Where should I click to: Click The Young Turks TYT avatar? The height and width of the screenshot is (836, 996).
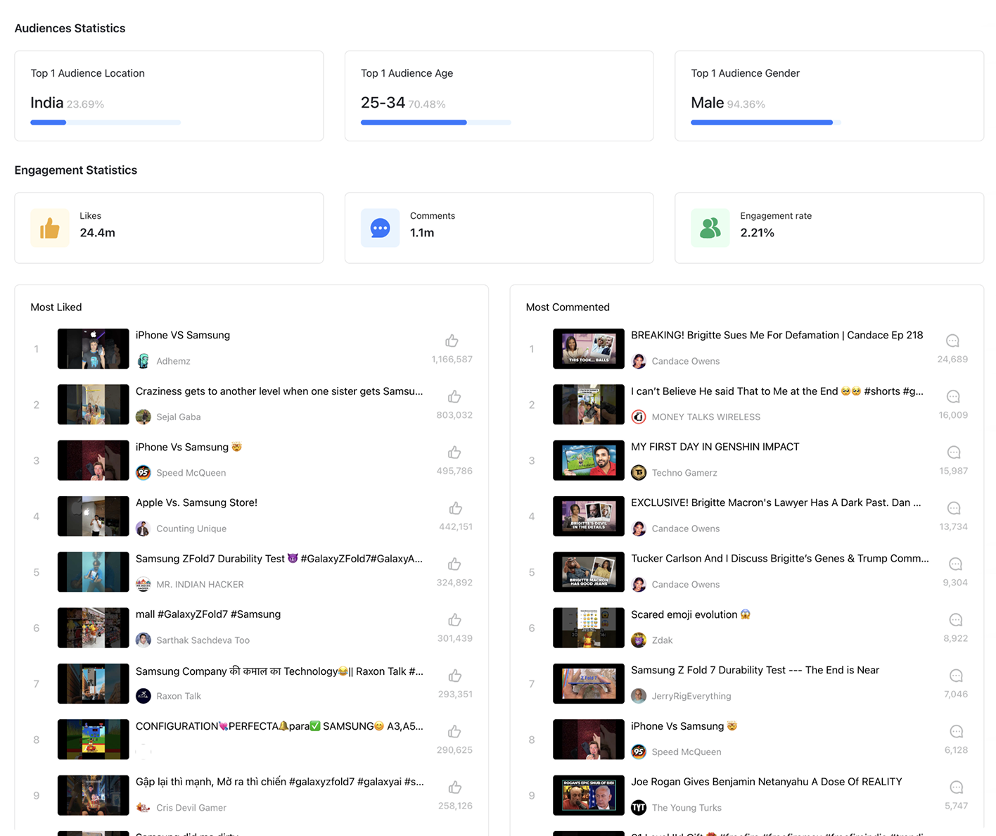pos(639,807)
